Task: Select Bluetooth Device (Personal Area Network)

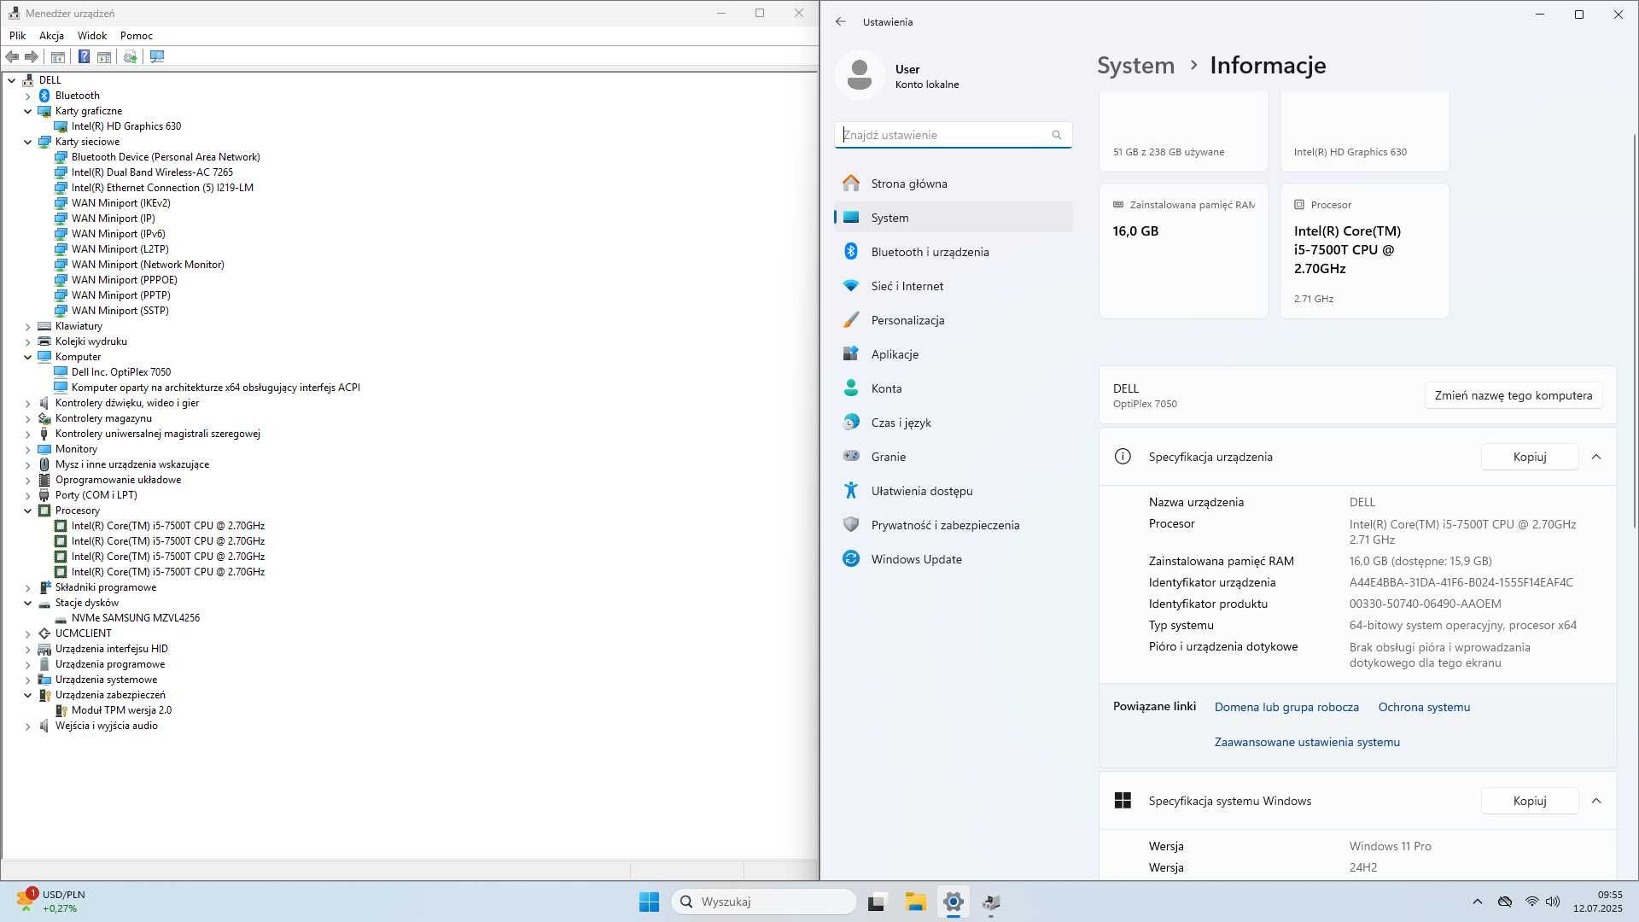Action: (x=166, y=157)
